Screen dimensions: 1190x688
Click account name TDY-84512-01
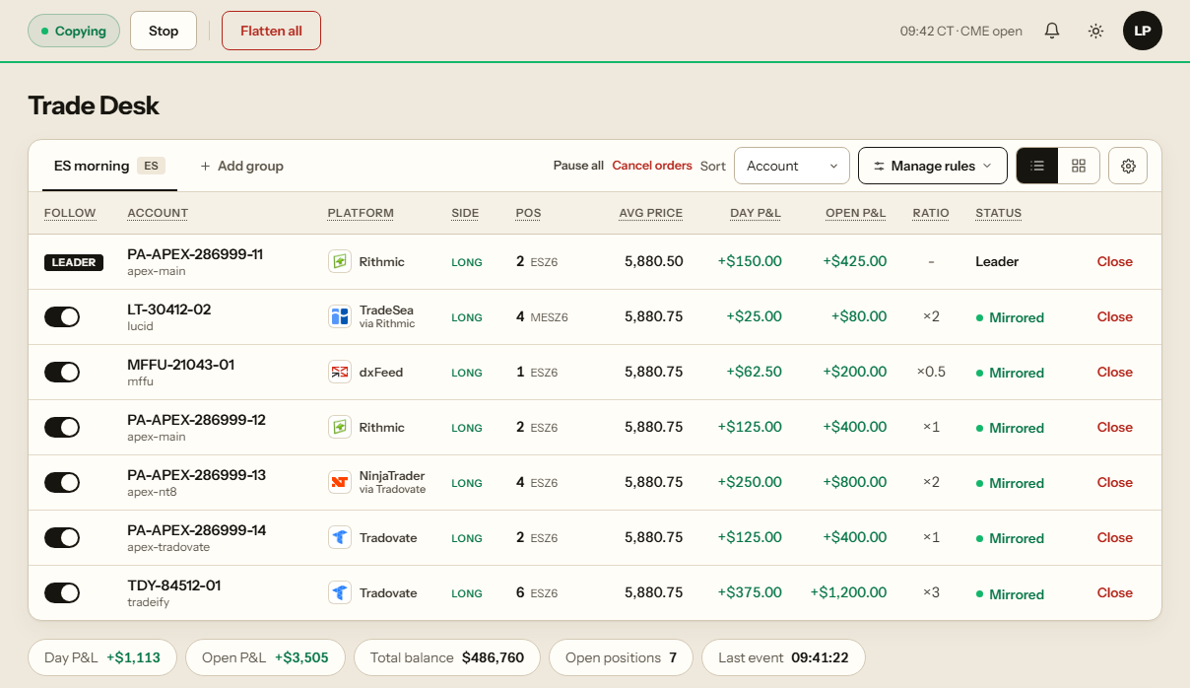[x=174, y=585]
